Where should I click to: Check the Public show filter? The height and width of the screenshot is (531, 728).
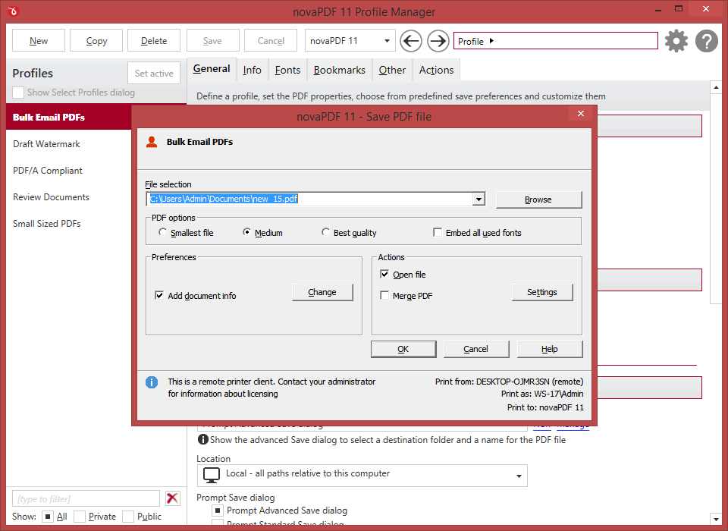[128, 516]
